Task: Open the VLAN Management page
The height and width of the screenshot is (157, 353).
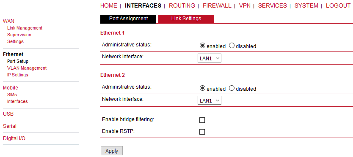Action: (27, 68)
